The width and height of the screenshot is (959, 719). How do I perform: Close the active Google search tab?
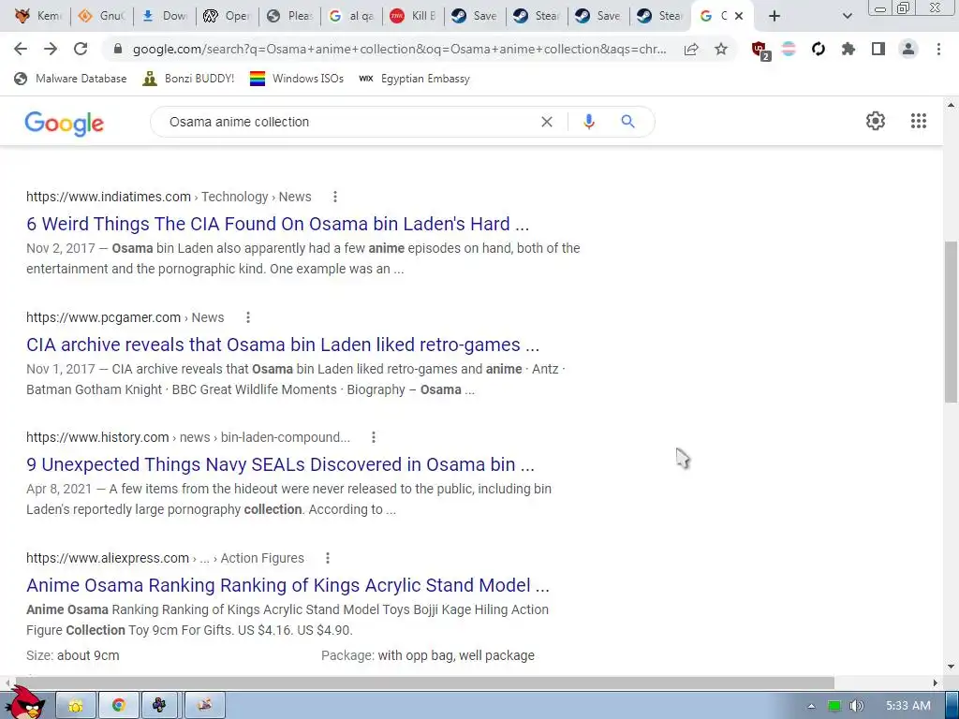tap(739, 16)
